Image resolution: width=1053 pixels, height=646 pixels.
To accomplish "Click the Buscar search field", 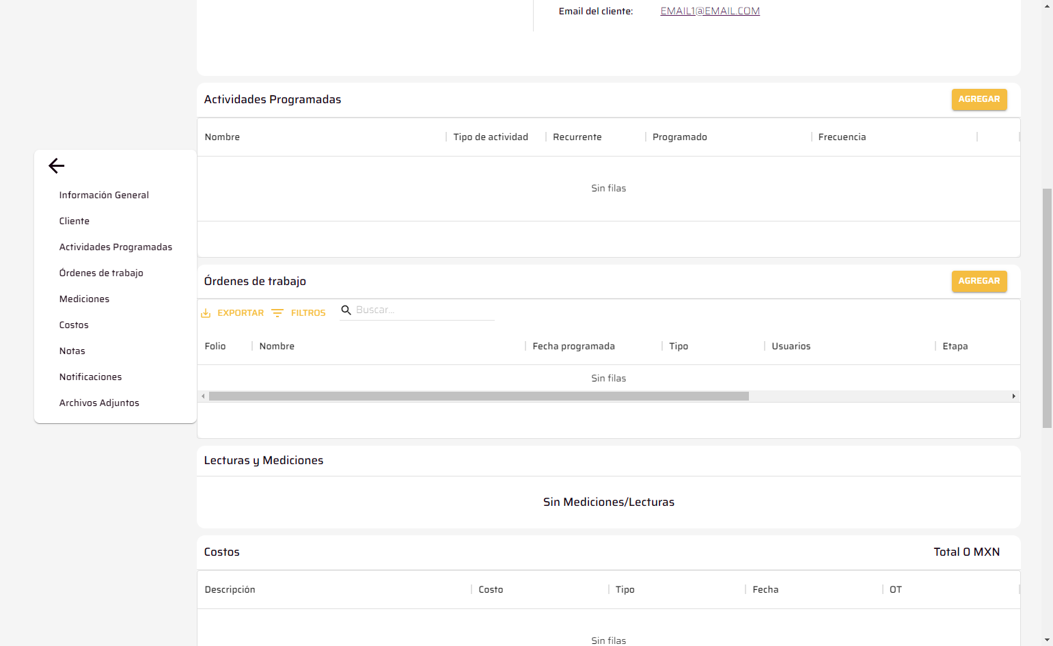I will [424, 310].
